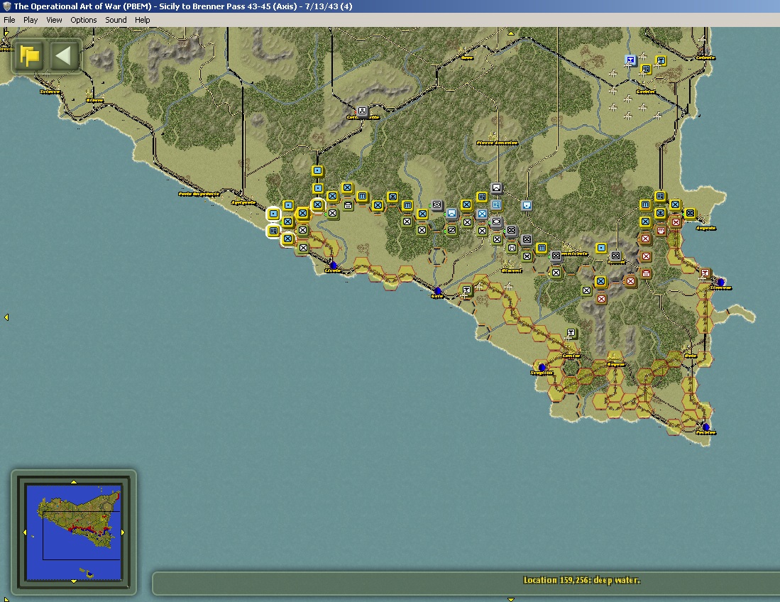
Task: Click the minimap right scroll arrow
Action: (122, 532)
